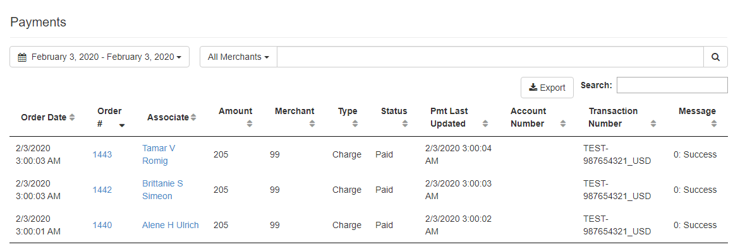Image resolution: width=733 pixels, height=247 pixels.
Task: Sort by Order Date column arrows
Action: [72, 118]
